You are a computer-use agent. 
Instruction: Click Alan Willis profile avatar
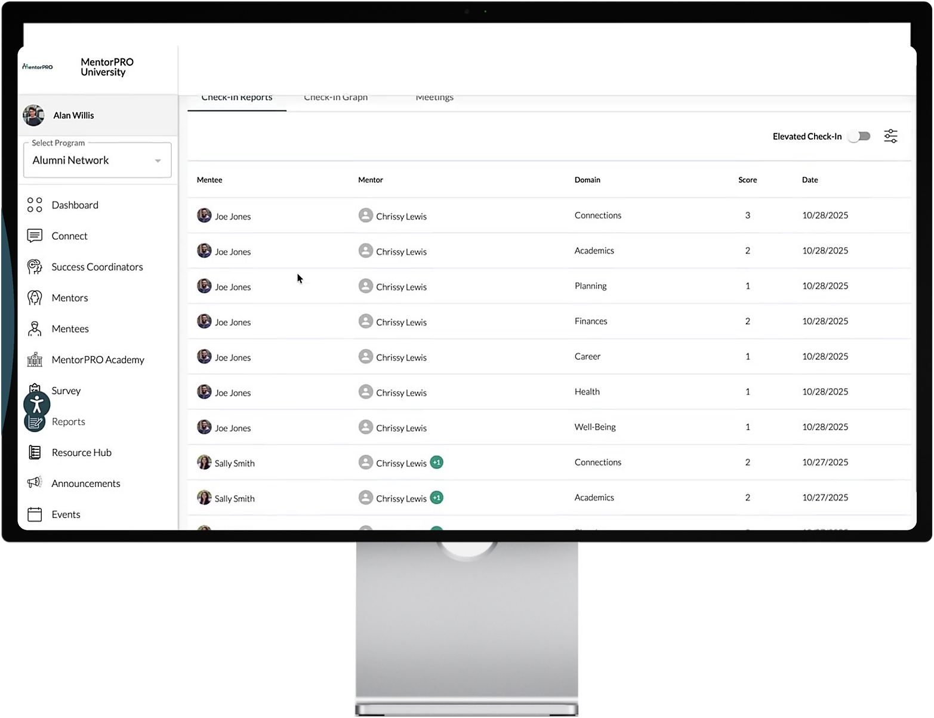[x=33, y=115]
